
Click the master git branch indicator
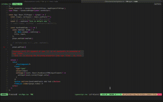13,94
